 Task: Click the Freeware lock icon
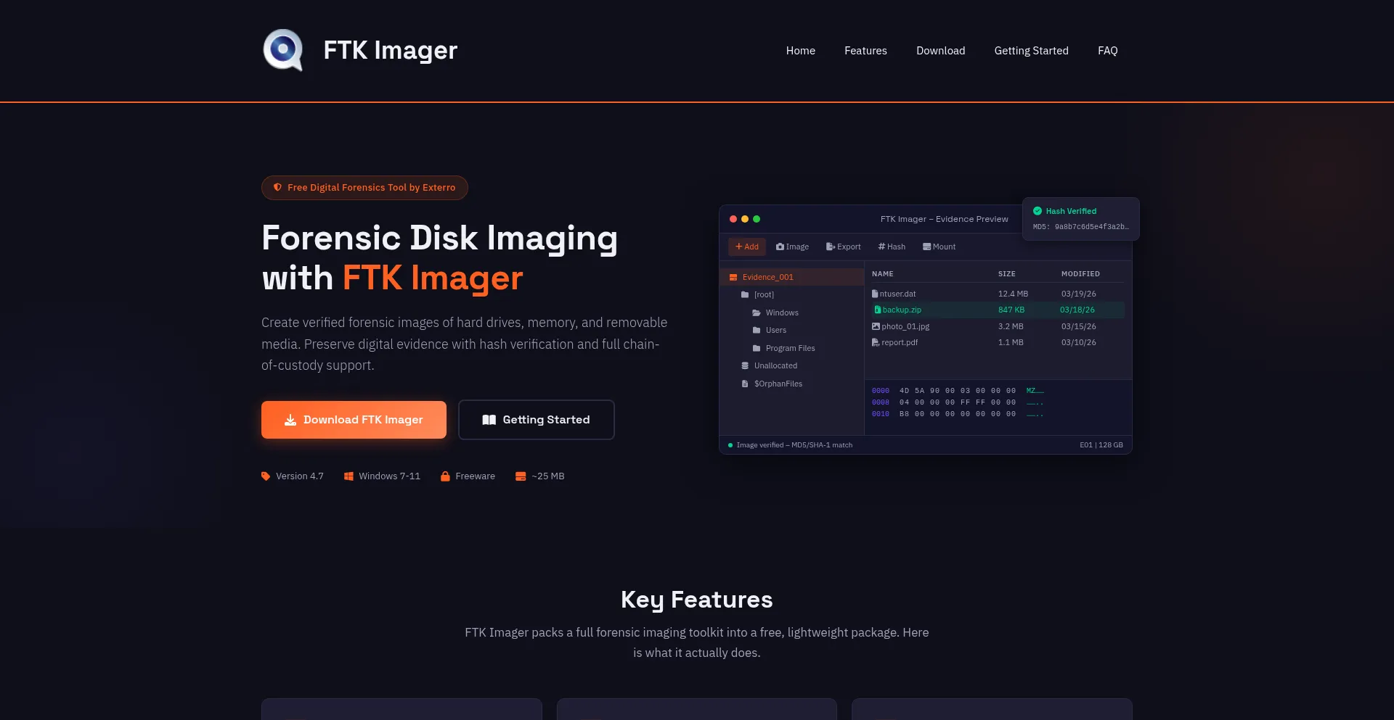click(x=445, y=476)
